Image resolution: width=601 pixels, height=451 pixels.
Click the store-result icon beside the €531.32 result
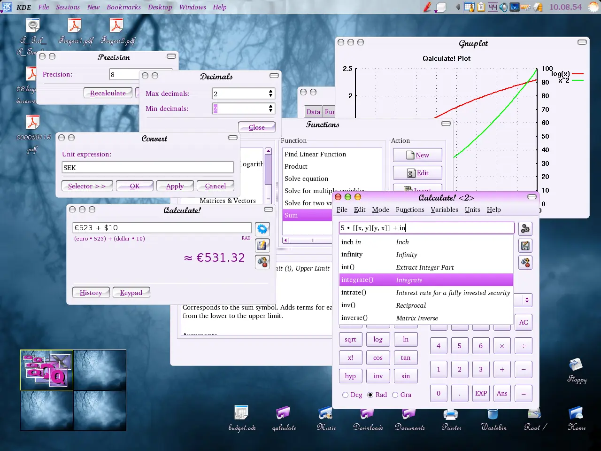click(x=262, y=245)
